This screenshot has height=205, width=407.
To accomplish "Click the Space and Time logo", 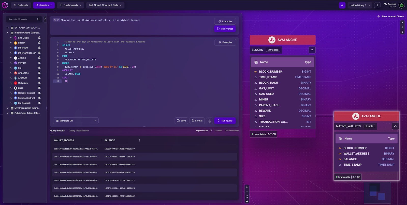I will click(x=5, y=5).
